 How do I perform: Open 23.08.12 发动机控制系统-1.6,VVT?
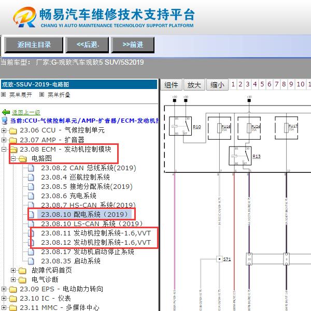coord(96,243)
